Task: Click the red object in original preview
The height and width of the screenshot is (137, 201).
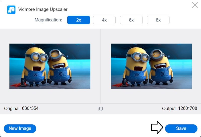Action: pos(16,85)
